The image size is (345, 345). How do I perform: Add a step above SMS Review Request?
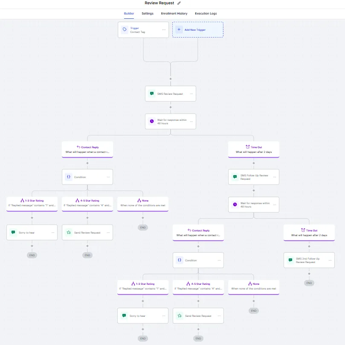point(171,79)
